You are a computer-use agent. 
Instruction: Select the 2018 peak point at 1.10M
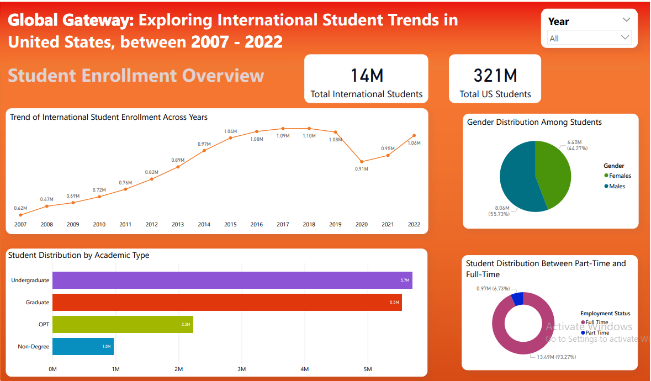pyautogui.click(x=309, y=129)
